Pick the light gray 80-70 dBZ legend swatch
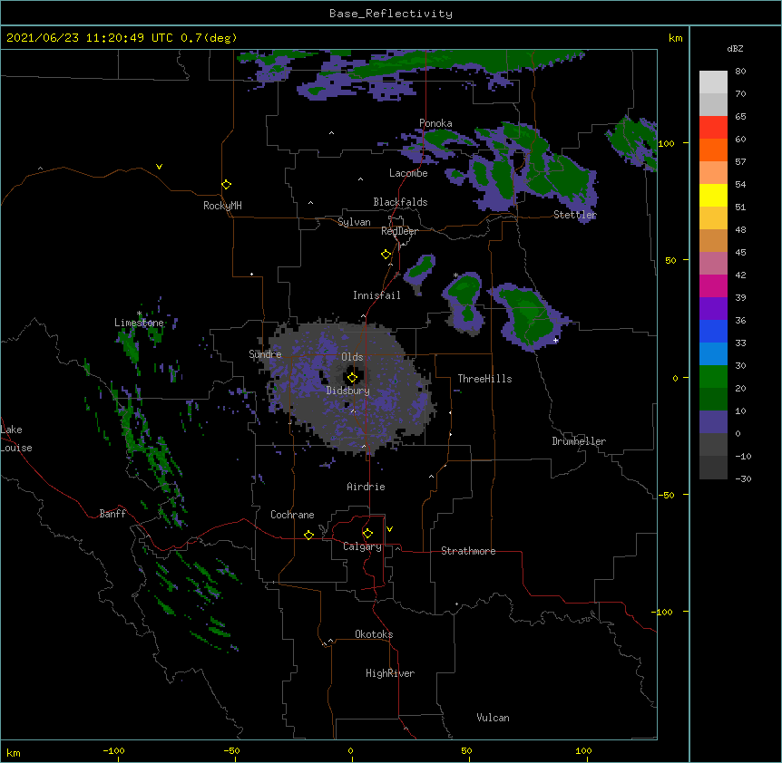The width and height of the screenshot is (782, 763). [x=713, y=82]
